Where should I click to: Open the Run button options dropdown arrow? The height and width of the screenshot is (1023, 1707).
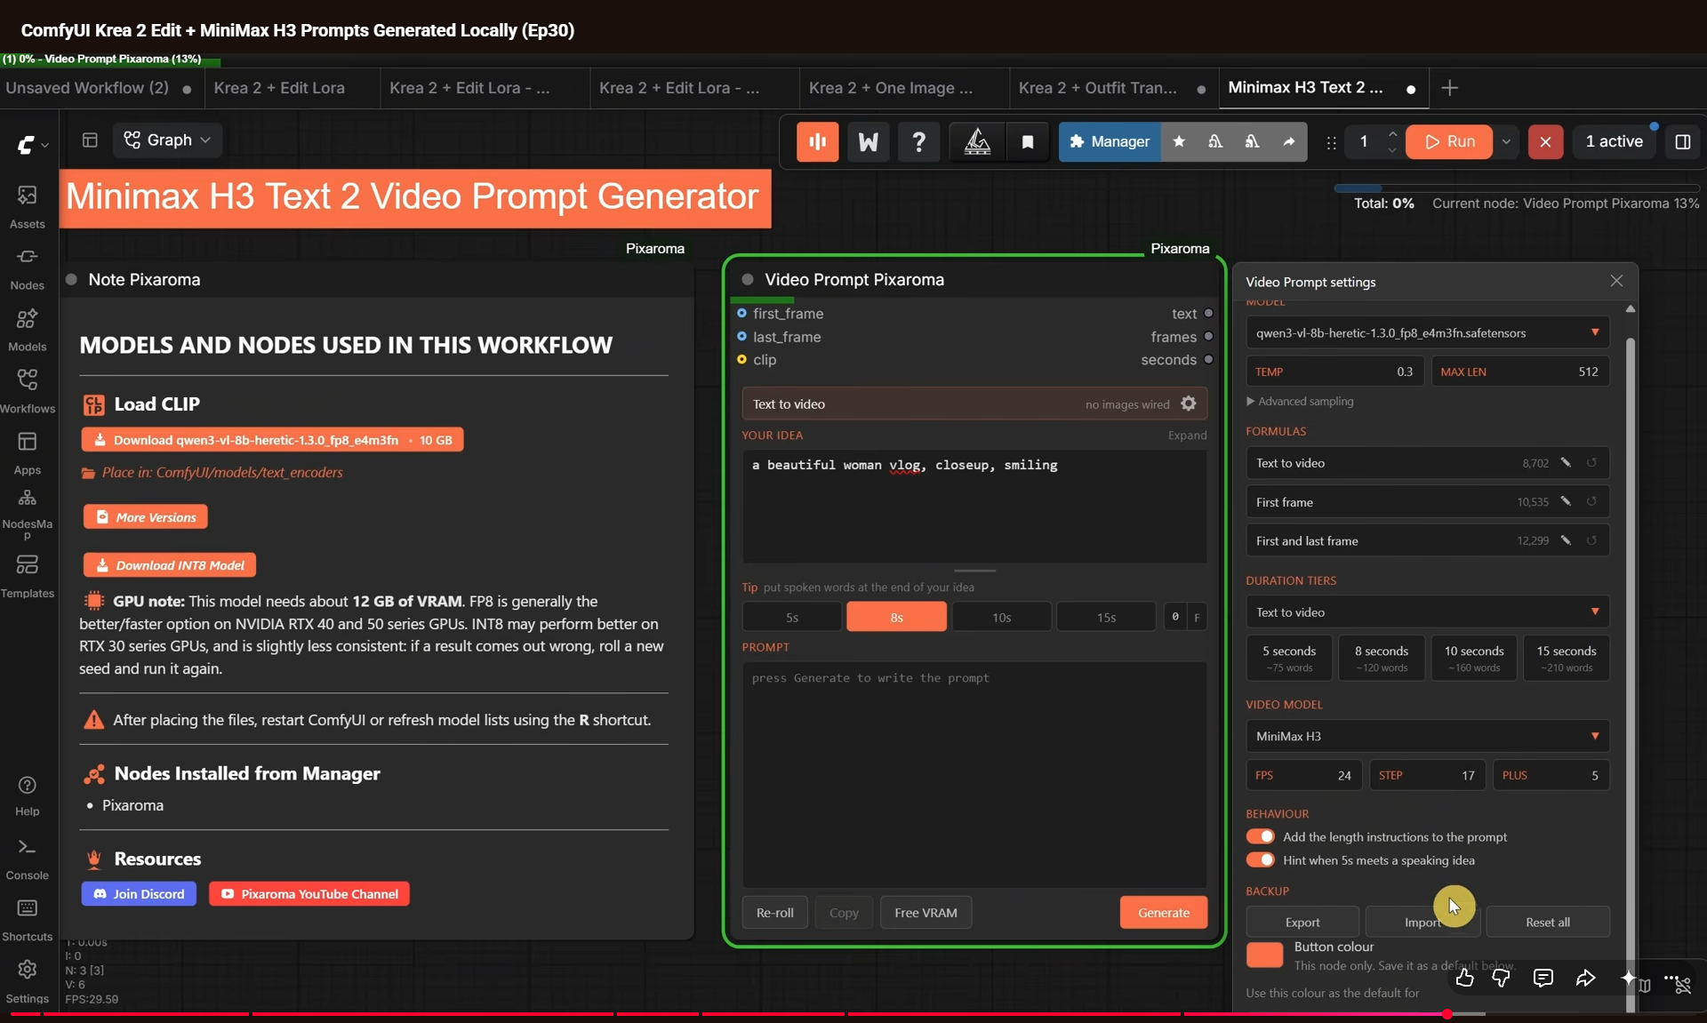click(1506, 141)
